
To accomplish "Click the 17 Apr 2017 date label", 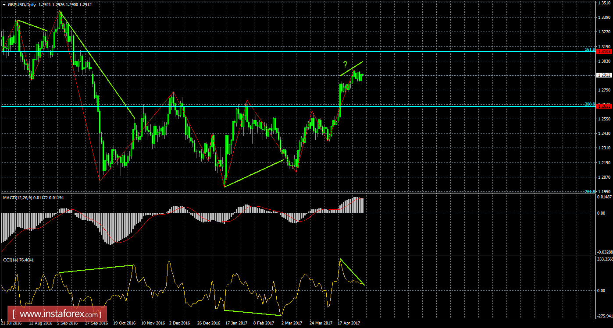I will coord(349,323).
